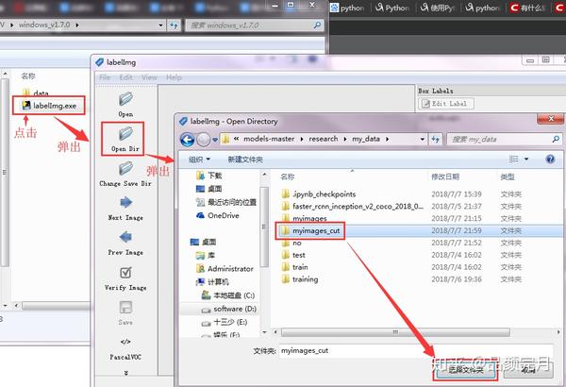Click the search windows_v1.7.0 field
This screenshot has height=387, width=566.
(255, 25)
